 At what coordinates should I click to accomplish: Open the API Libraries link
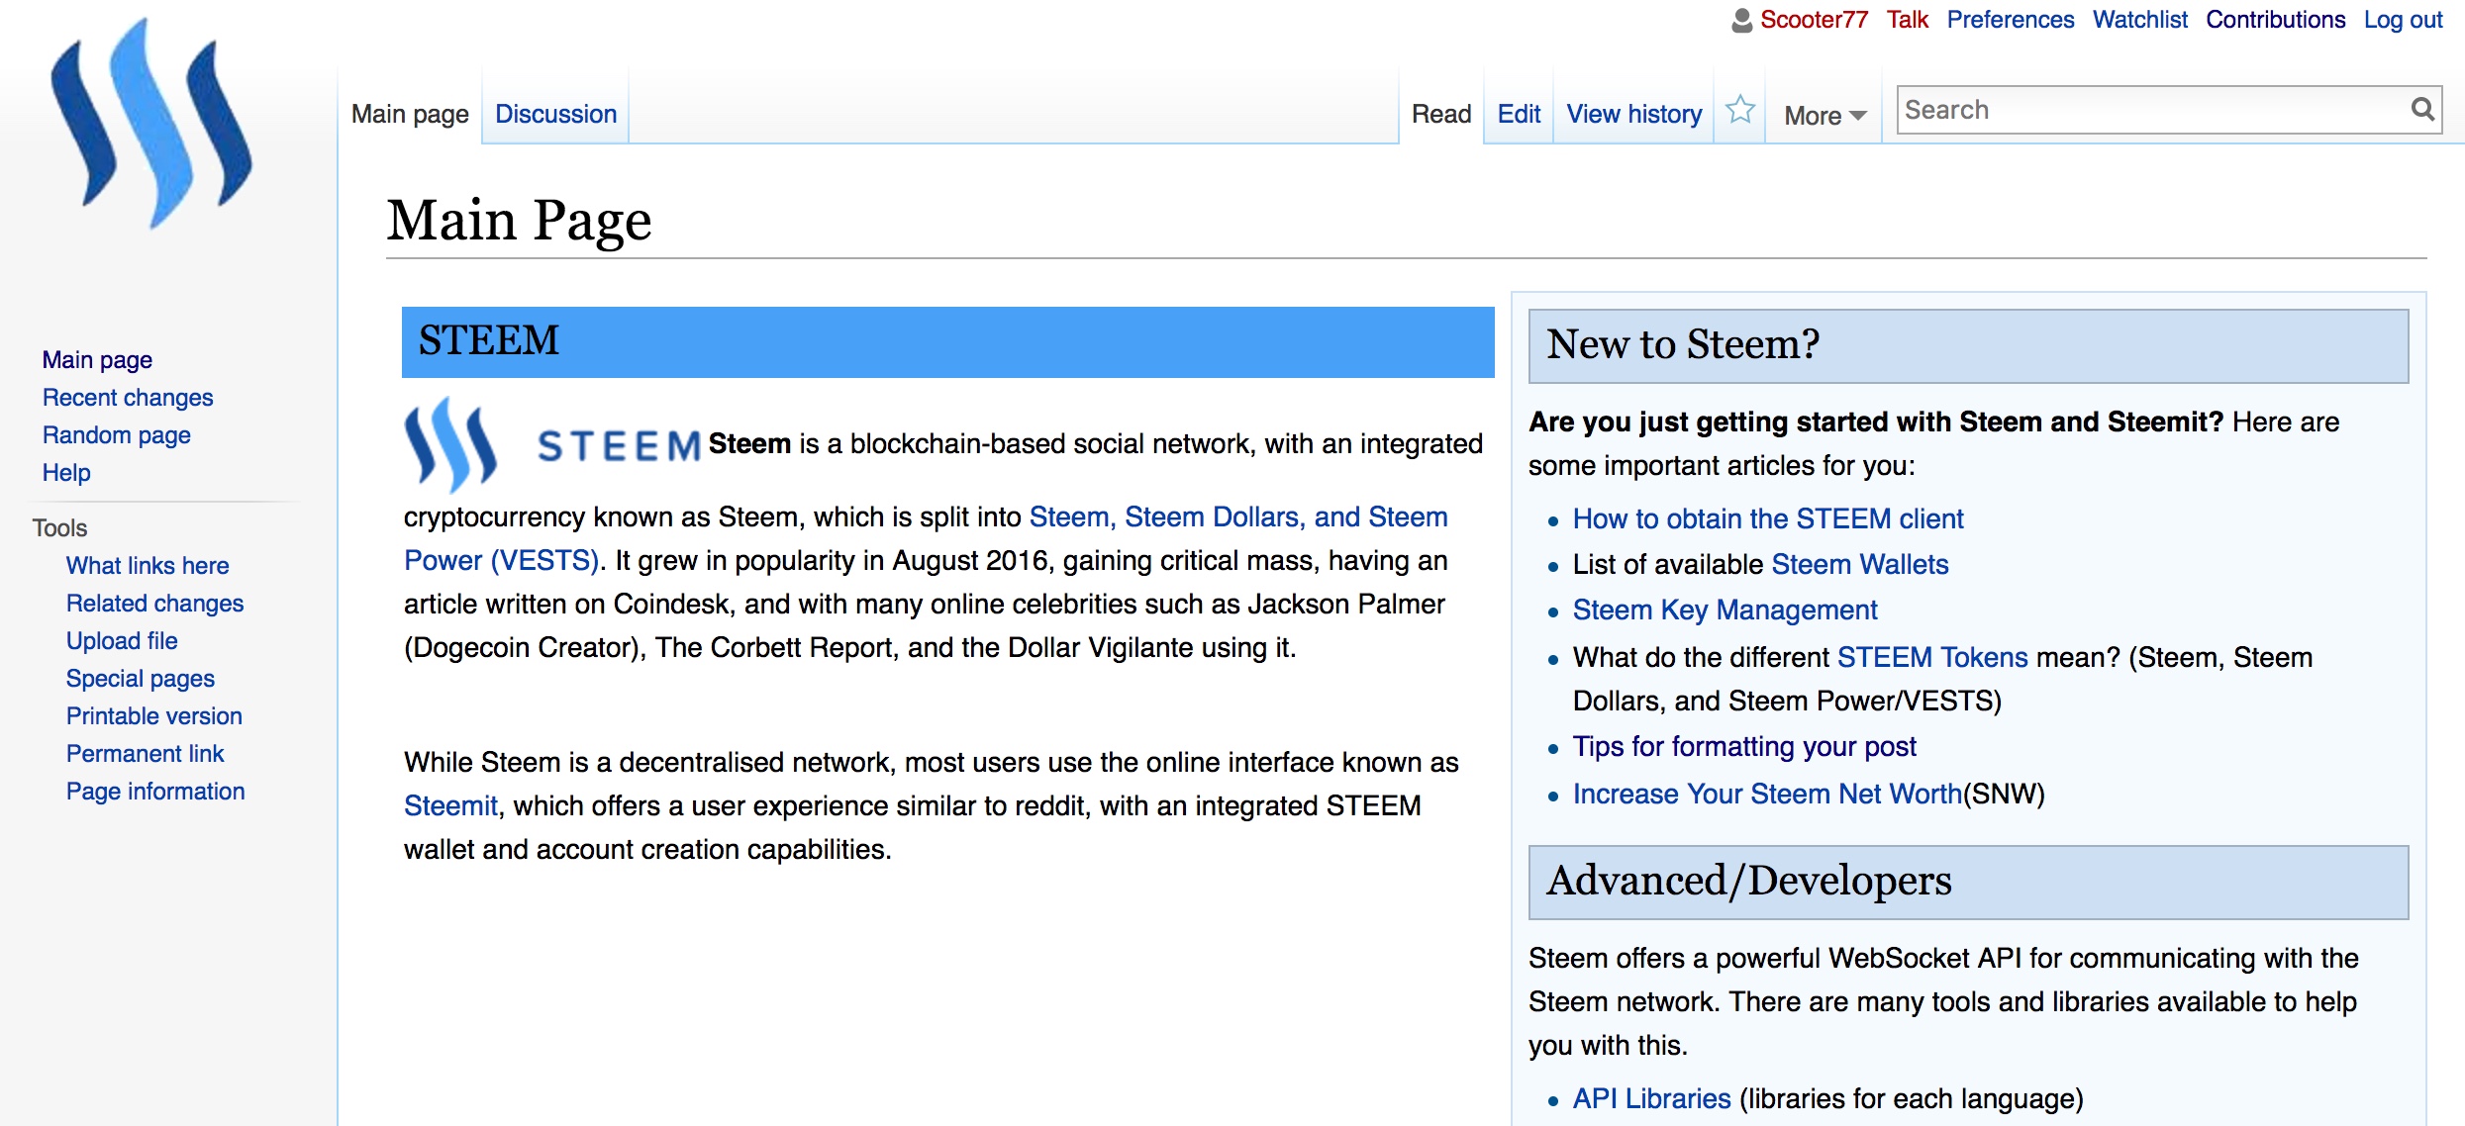click(x=1651, y=1098)
